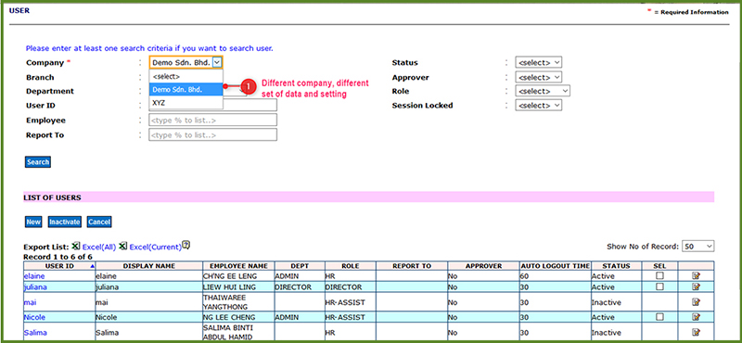Click the Search button
The height and width of the screenshot is (343, 742).
click(38, 162)
